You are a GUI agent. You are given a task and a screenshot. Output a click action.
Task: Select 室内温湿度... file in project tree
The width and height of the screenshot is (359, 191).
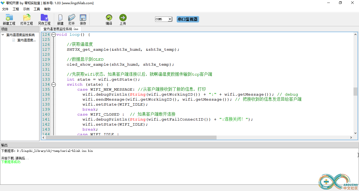26,40
